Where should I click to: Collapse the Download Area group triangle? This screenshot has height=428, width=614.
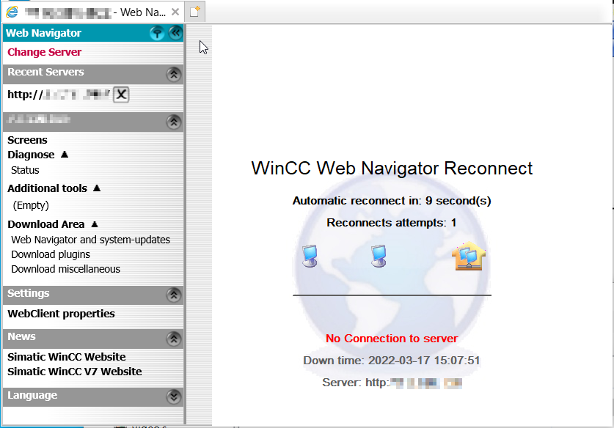pos(95,224)
